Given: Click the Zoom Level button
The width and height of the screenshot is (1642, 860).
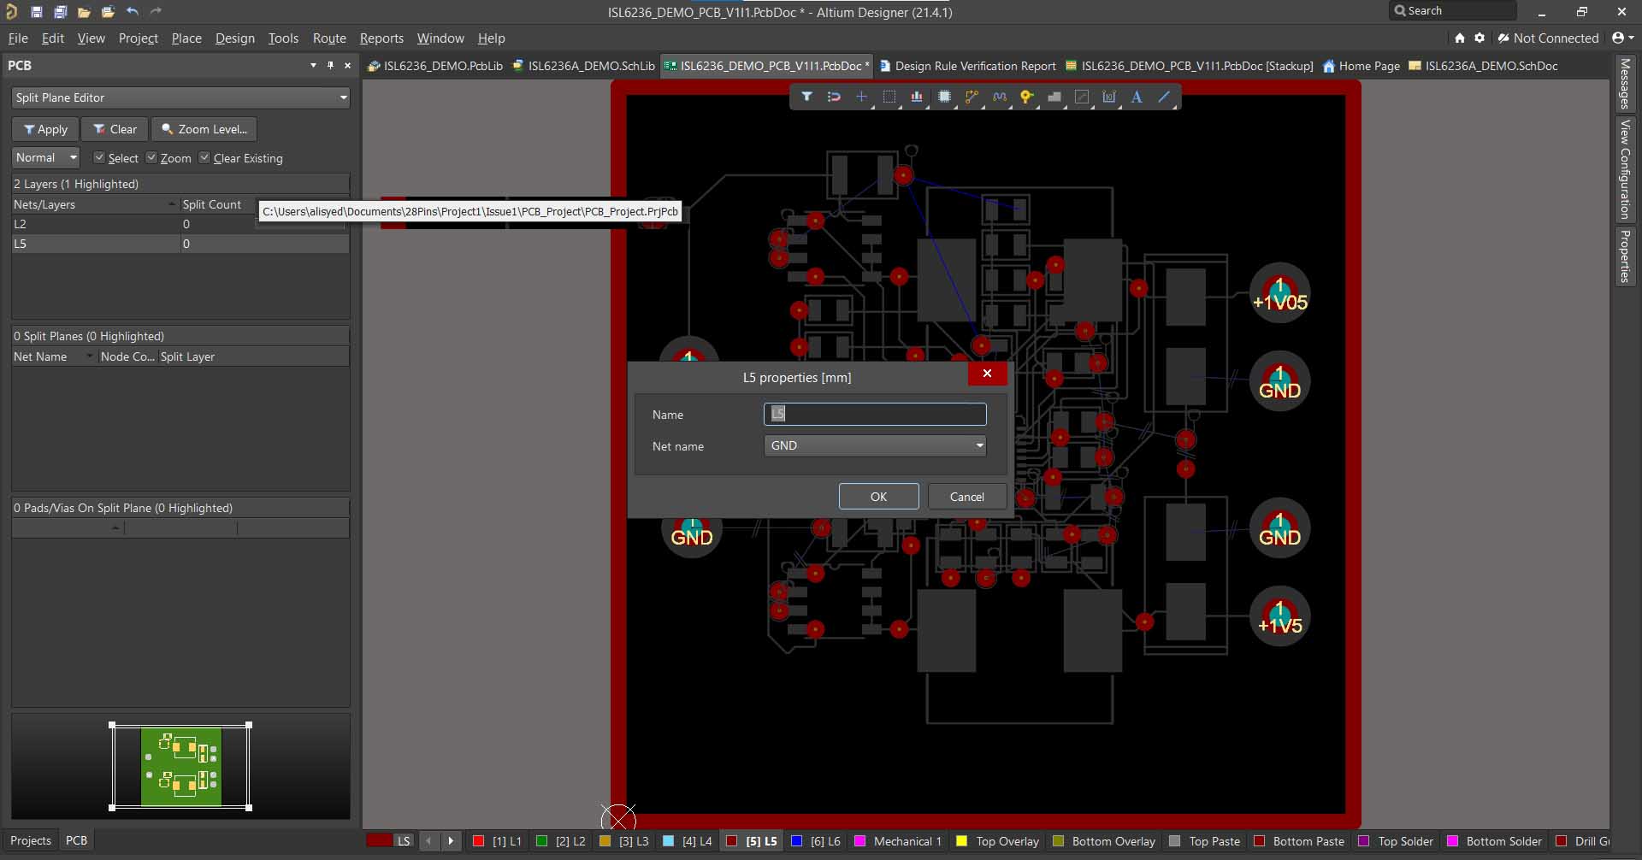Looking at the screenshot, I should [x=204, y=129].
